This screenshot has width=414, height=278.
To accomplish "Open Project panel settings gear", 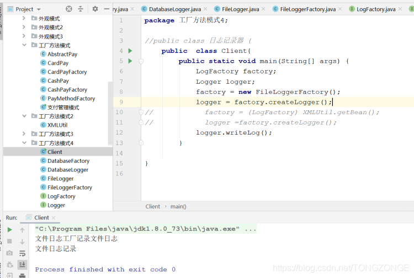I will pos(95,9).
